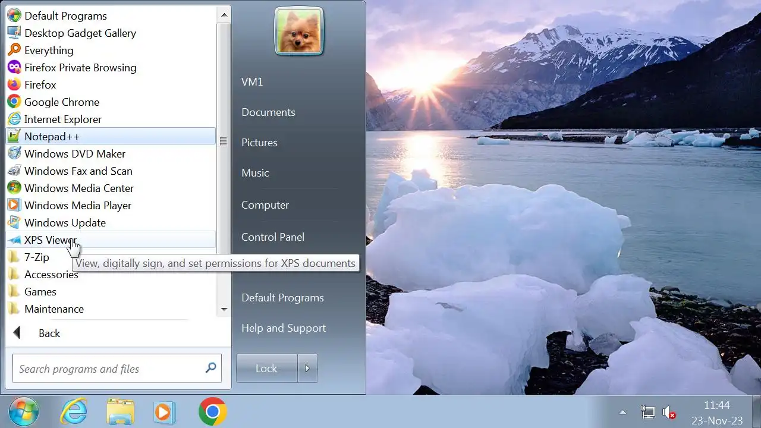Launch Windows Media Player from taskbar

click(165, 412)
